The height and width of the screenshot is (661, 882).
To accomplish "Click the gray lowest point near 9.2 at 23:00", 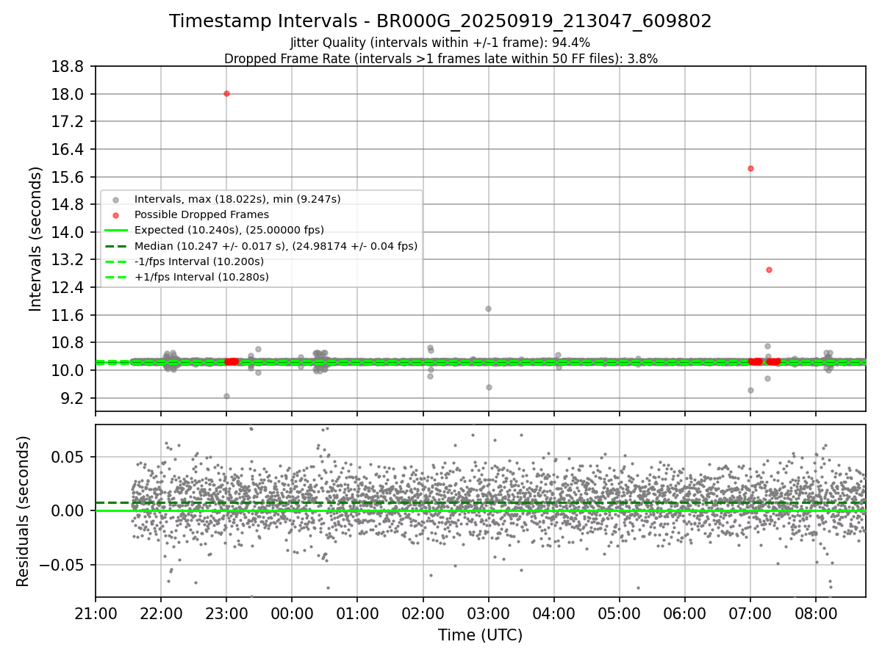I will (226, 396).
